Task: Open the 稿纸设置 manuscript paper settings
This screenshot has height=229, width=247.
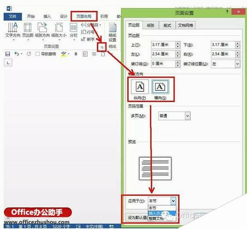Action: point(112,33)
